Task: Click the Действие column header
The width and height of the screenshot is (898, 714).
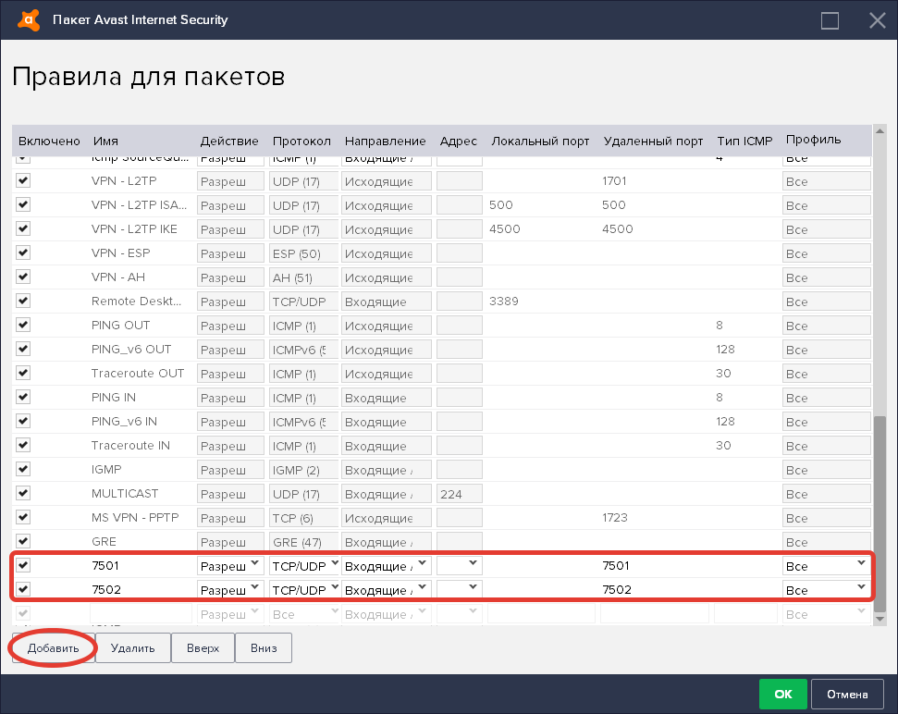Action: coord(229,141)
